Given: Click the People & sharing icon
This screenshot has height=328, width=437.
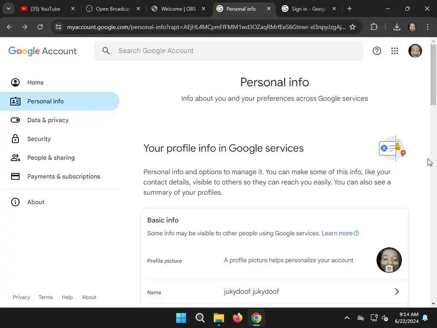Looking at the screenshot, I should click(15, 158).
